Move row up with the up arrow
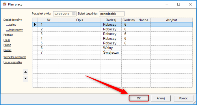Screen dimensions: 197x105 [x=25, y=72]
